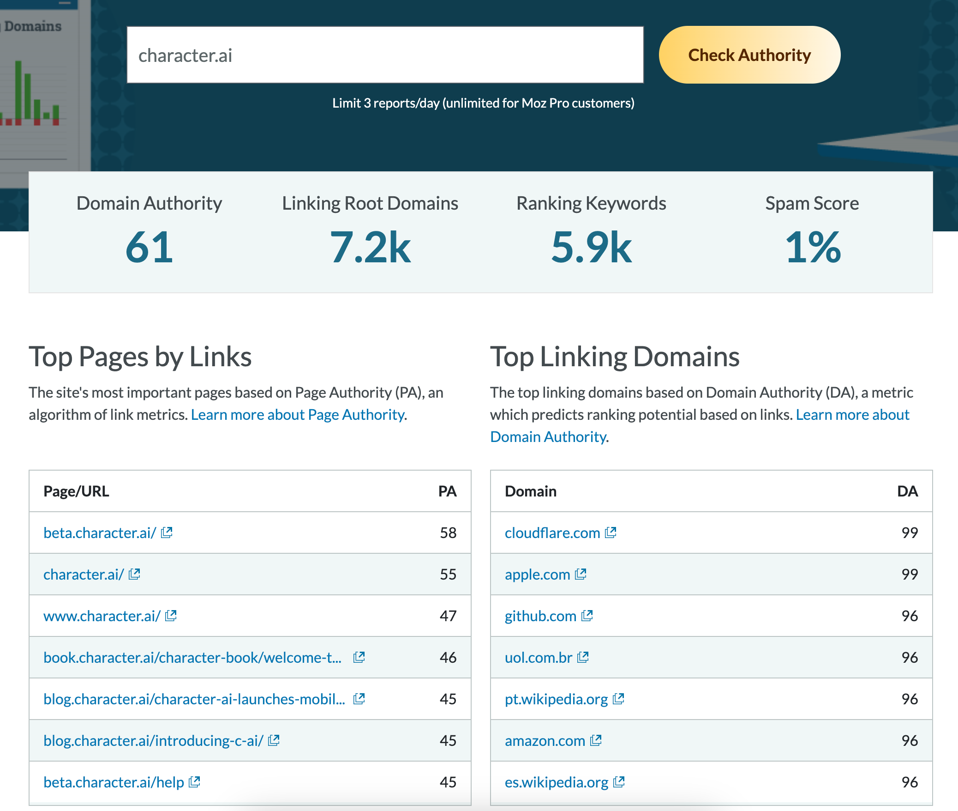Click the external link icon beside beta.character.ai/
Viewport: 958px width, 811px height.
[x=167, y=533]
